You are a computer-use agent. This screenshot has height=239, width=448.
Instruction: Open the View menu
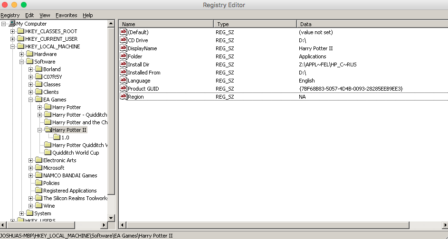(x=45, y=15)
